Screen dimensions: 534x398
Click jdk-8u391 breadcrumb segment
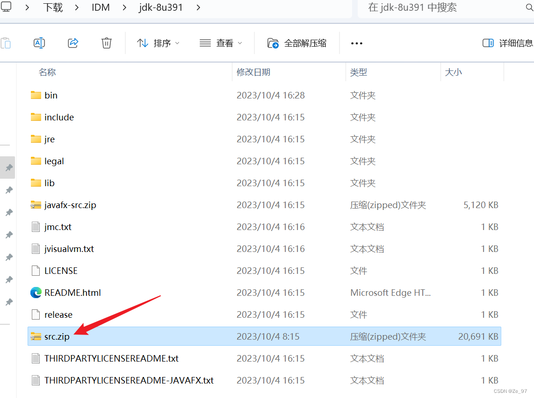(161, 7)
